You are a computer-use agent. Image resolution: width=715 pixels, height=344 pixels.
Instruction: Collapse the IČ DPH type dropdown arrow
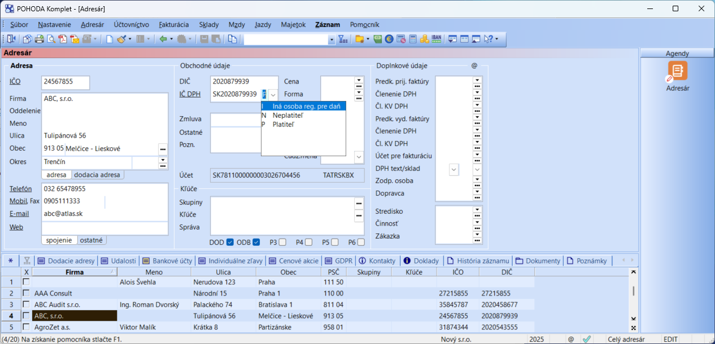point(273,94)
